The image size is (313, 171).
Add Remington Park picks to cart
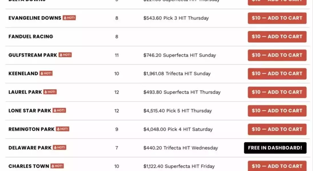pos(277,129)
